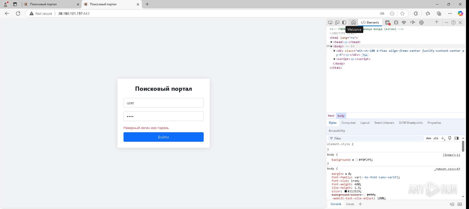Viewport: 469px width, 209px height.
Task: Switch to the Elements tab
Action: [x=370, y=22]
